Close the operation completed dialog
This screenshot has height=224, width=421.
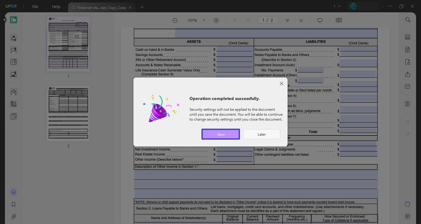click(x=281, y=84)
